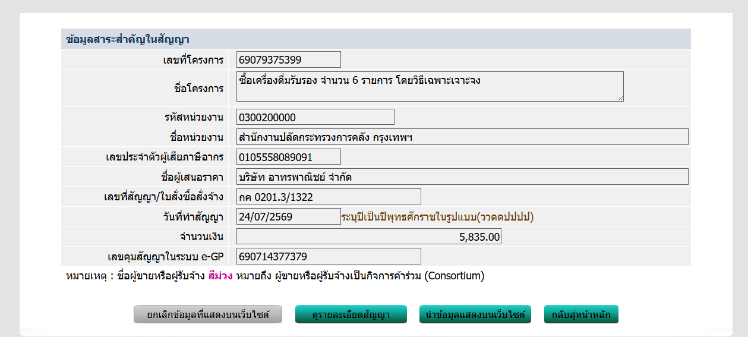The height and width of the screenshot is (337, 748).
Task: Click the เลขที่โครงการ label
Action: pyautogui.click(x=193, y=60)
